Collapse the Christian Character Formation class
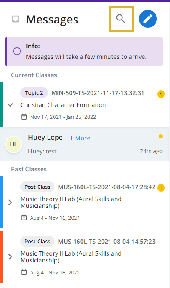This screenshot has width=170, height=288. tap(10, 105)
